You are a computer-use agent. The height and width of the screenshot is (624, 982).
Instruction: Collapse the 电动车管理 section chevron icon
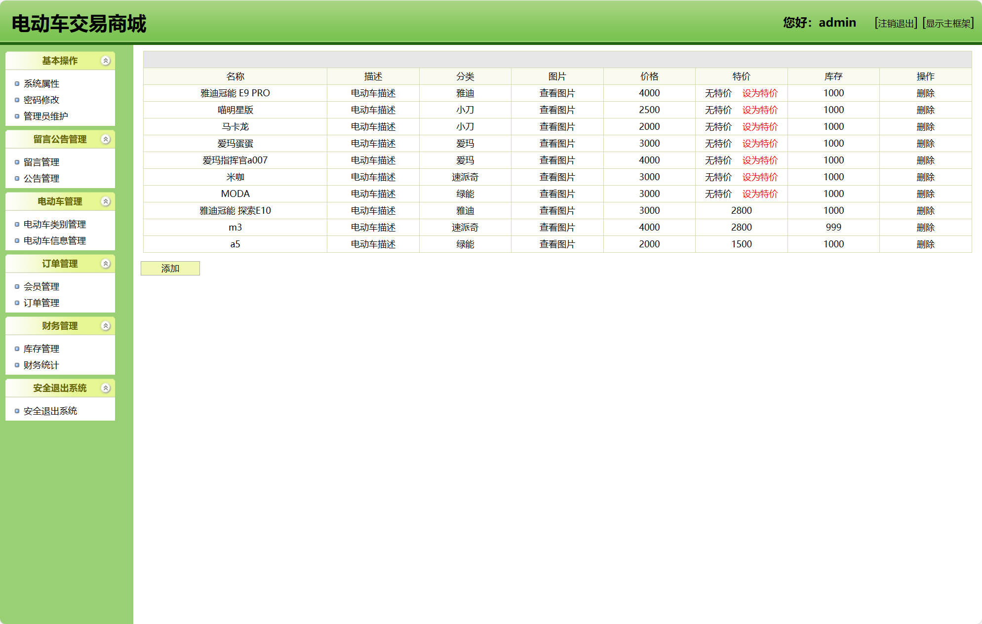105,201
